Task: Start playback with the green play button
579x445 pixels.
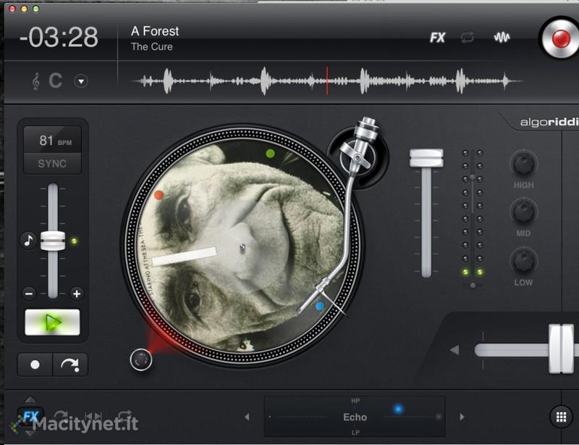Action: tap(52, 323)
